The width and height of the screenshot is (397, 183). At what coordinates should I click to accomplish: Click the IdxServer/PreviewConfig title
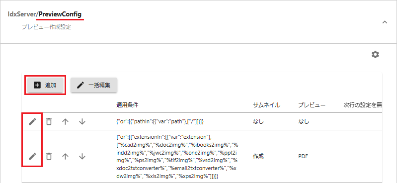click(x=45, y=14)
